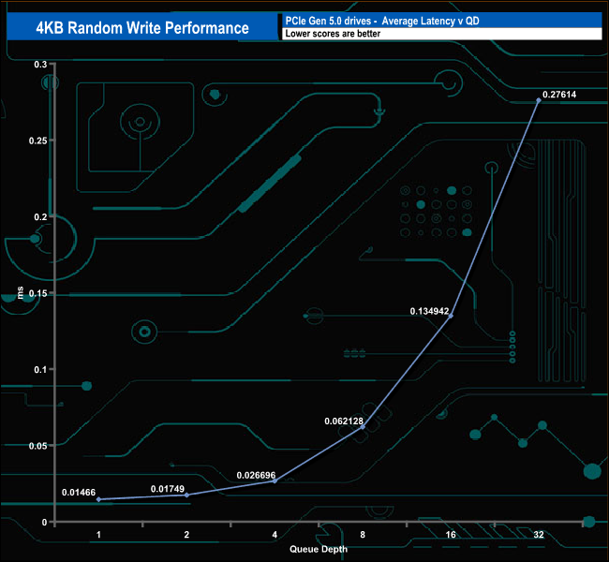Click the x-axis label 4
The image size is (609, 562).
tap(275, 535)
